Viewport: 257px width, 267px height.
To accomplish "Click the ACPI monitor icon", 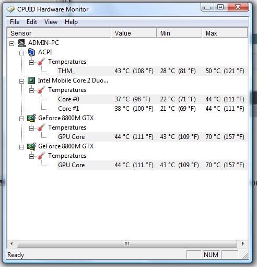I will click(x=31, y=52).
